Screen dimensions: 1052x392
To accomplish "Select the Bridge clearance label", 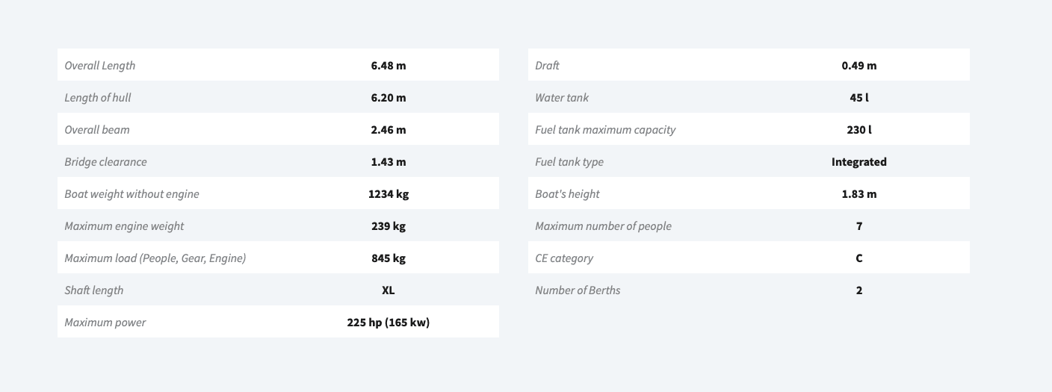I will coord(105,161).
